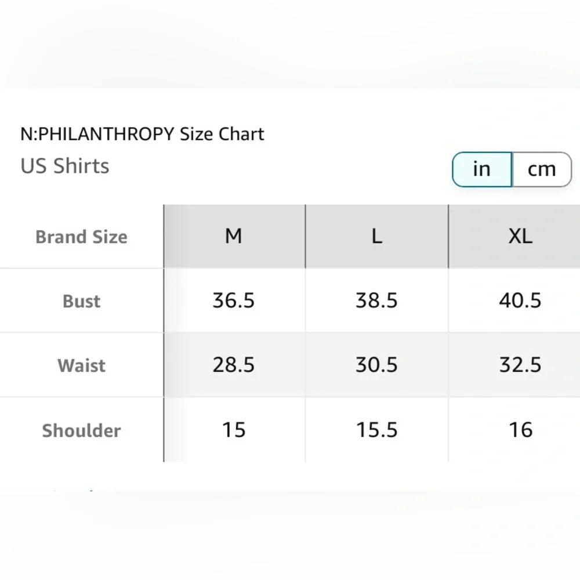Click the 16 shoulder value for XL

520,430
